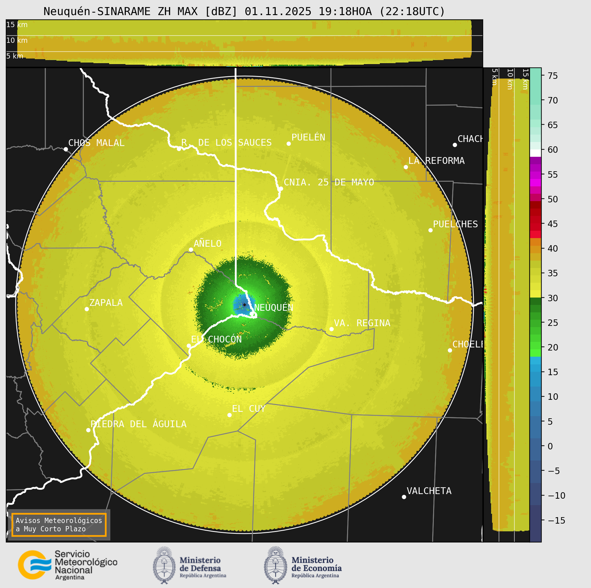Select the NEUQUÉN city marker
The height and width of the screenshot is (588, 591).
click(x=252, y=314)
